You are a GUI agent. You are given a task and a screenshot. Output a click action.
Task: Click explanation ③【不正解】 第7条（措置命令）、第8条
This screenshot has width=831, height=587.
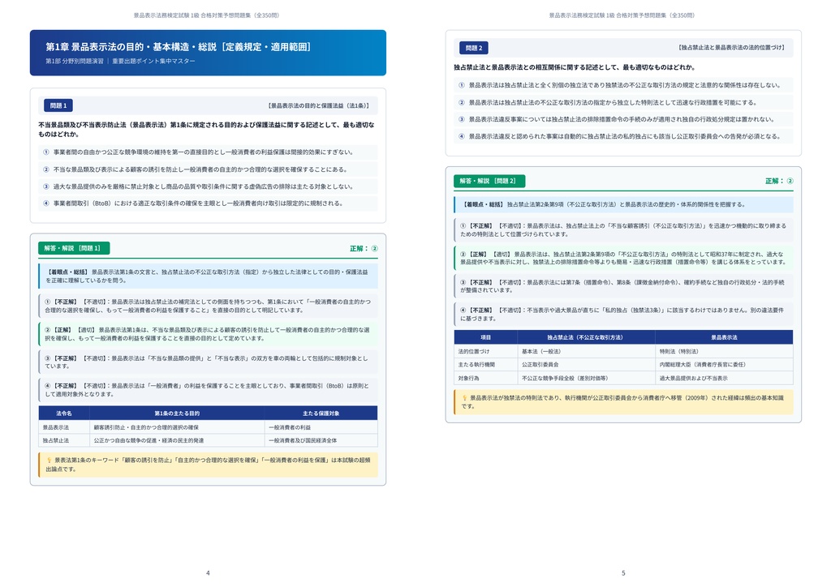pyautogui.click(x=623, y=286)
